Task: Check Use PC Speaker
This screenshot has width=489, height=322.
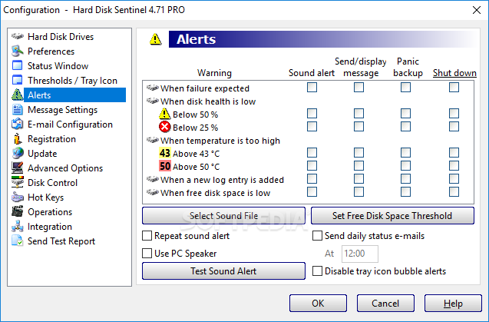Action: click(147, 254)
